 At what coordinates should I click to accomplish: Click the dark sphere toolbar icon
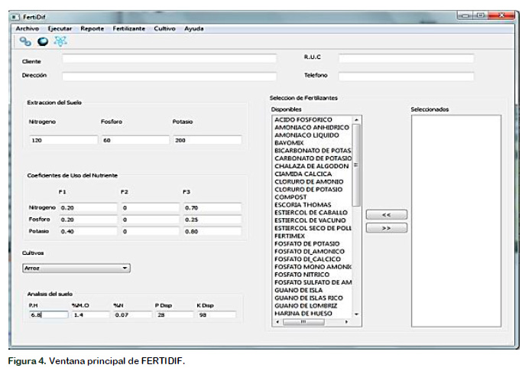point(43,41)
